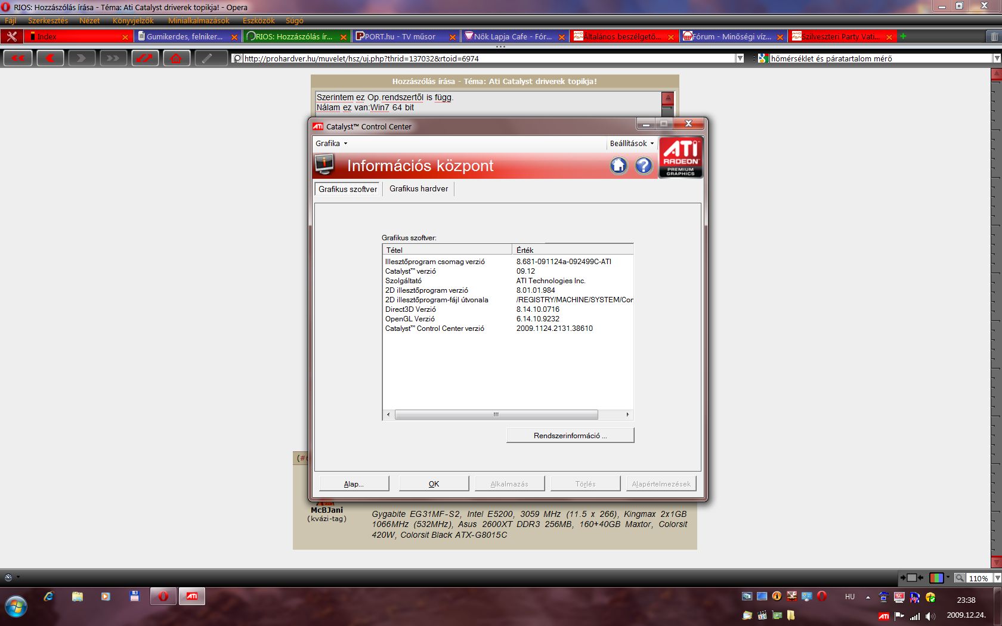Switch to the Opera taskbar button
The width and height of the screenshot is (1002, 626).
[x=163, y=596]
